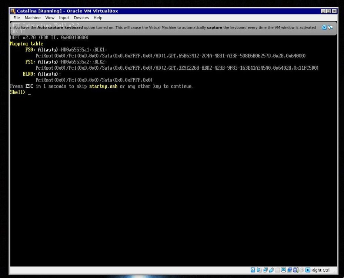Maximize the Catalina VM window
The height and width of the screenshot is (278, 344).
point(329,11)
